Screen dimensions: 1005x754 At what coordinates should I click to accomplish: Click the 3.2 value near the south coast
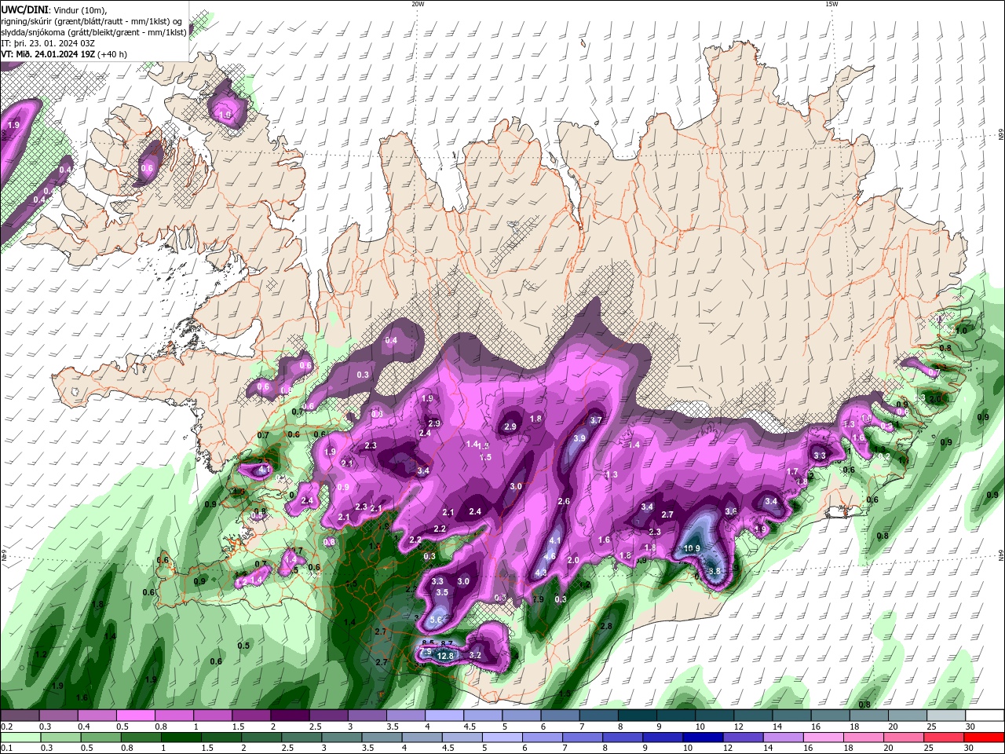(474, 654)
